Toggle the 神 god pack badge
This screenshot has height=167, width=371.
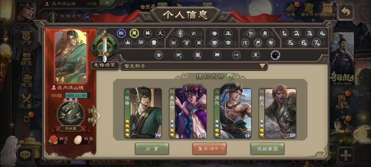(217, 55)
